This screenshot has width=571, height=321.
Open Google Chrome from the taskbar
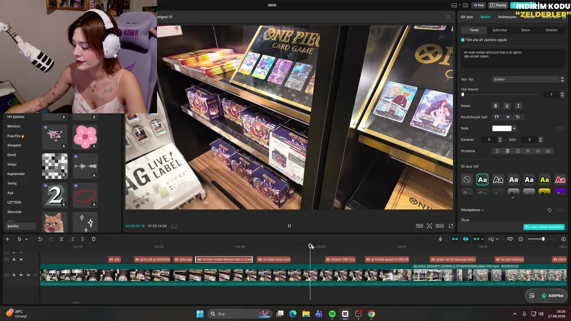click(x=372, y=314)
